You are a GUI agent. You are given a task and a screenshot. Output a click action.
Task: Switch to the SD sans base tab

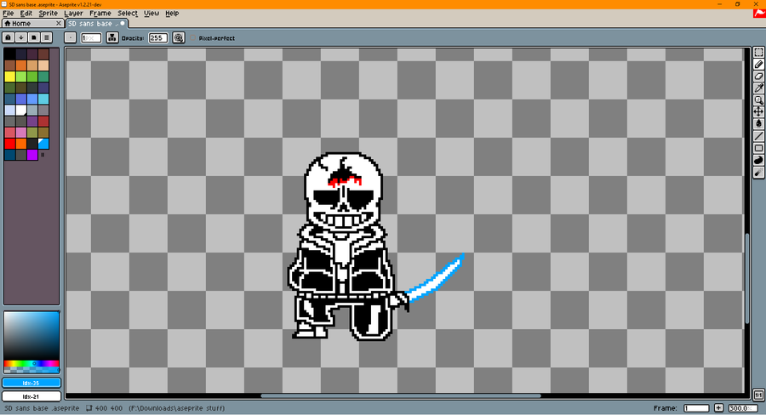97,23
